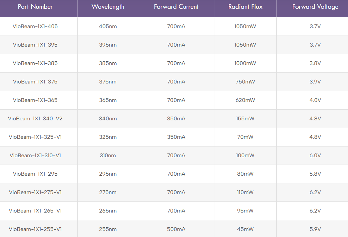
Task: Click the Radiant Flux column header
Action: [x=245, y=7]
